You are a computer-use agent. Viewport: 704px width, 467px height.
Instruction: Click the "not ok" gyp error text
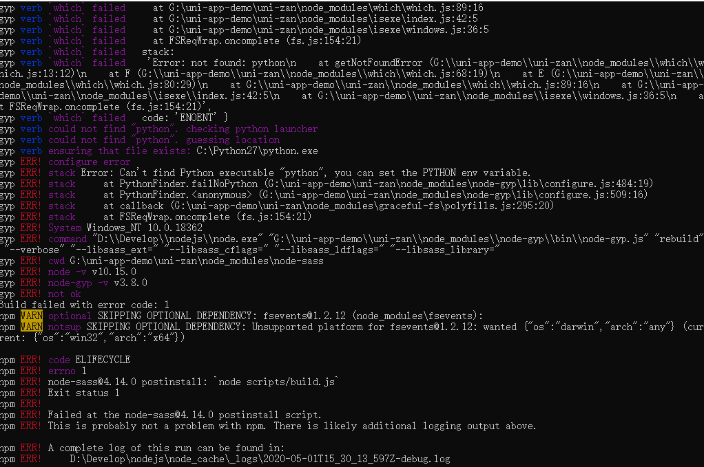tap(64, 294)
